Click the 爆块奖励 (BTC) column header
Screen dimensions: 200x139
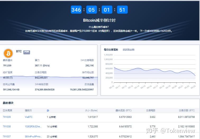[x=124, y=110]
